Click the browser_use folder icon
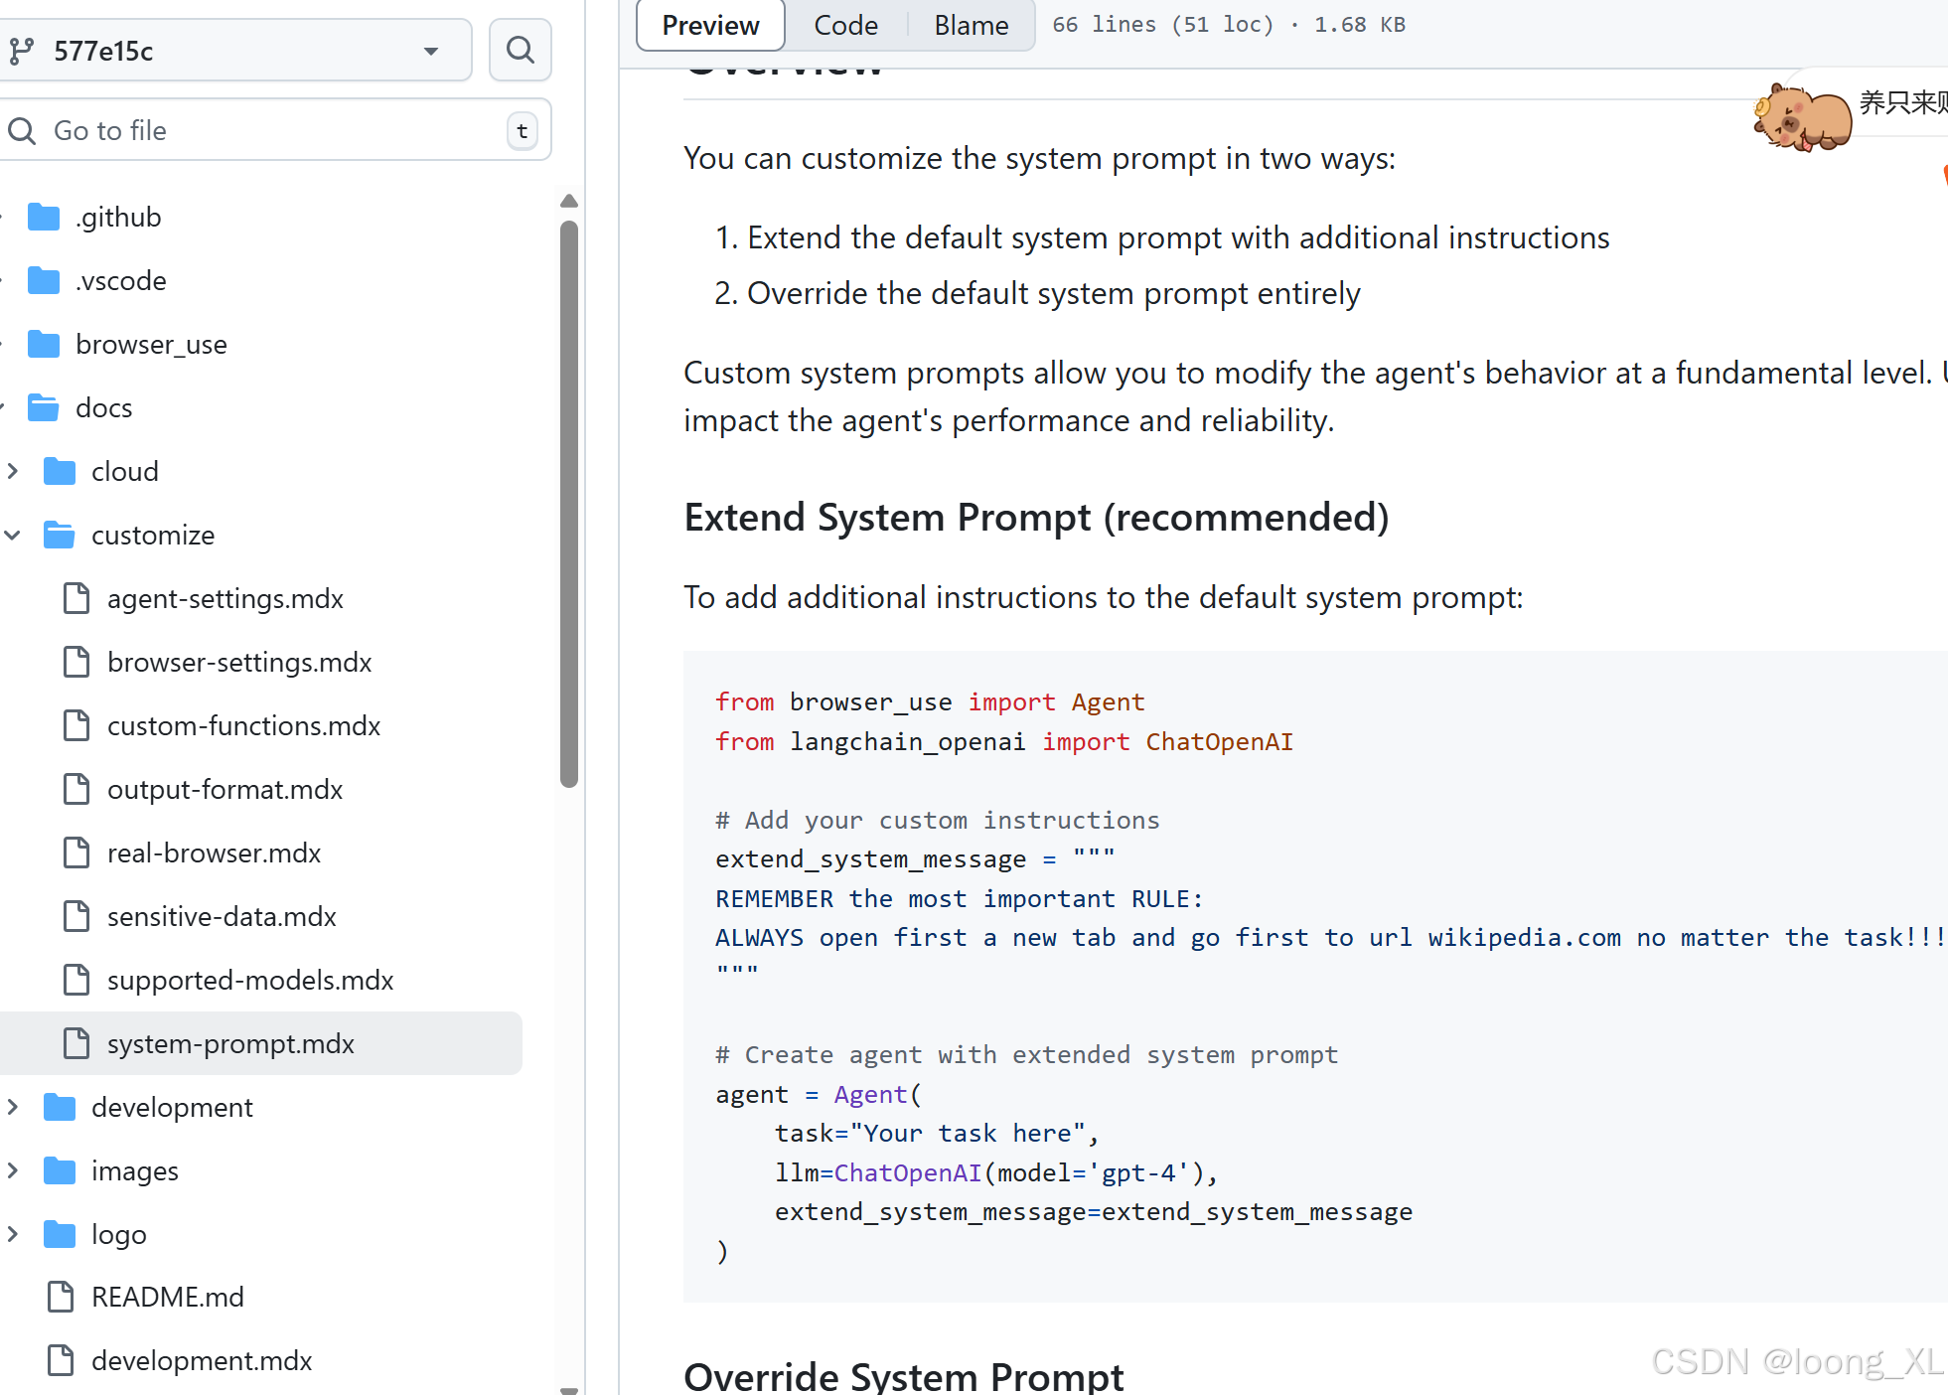Viewport: 1948px width, 1395px height. (x=44, y=344)
